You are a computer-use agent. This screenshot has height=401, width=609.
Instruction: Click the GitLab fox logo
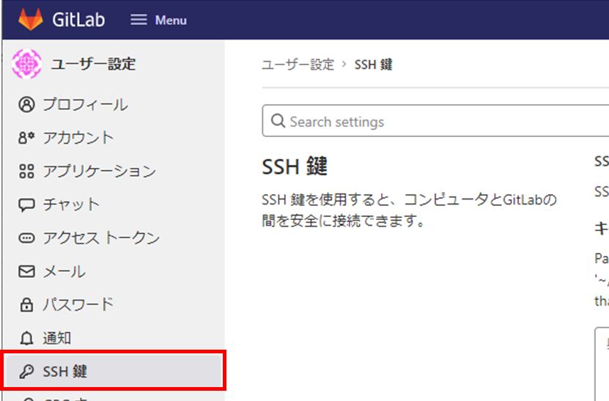31,20
